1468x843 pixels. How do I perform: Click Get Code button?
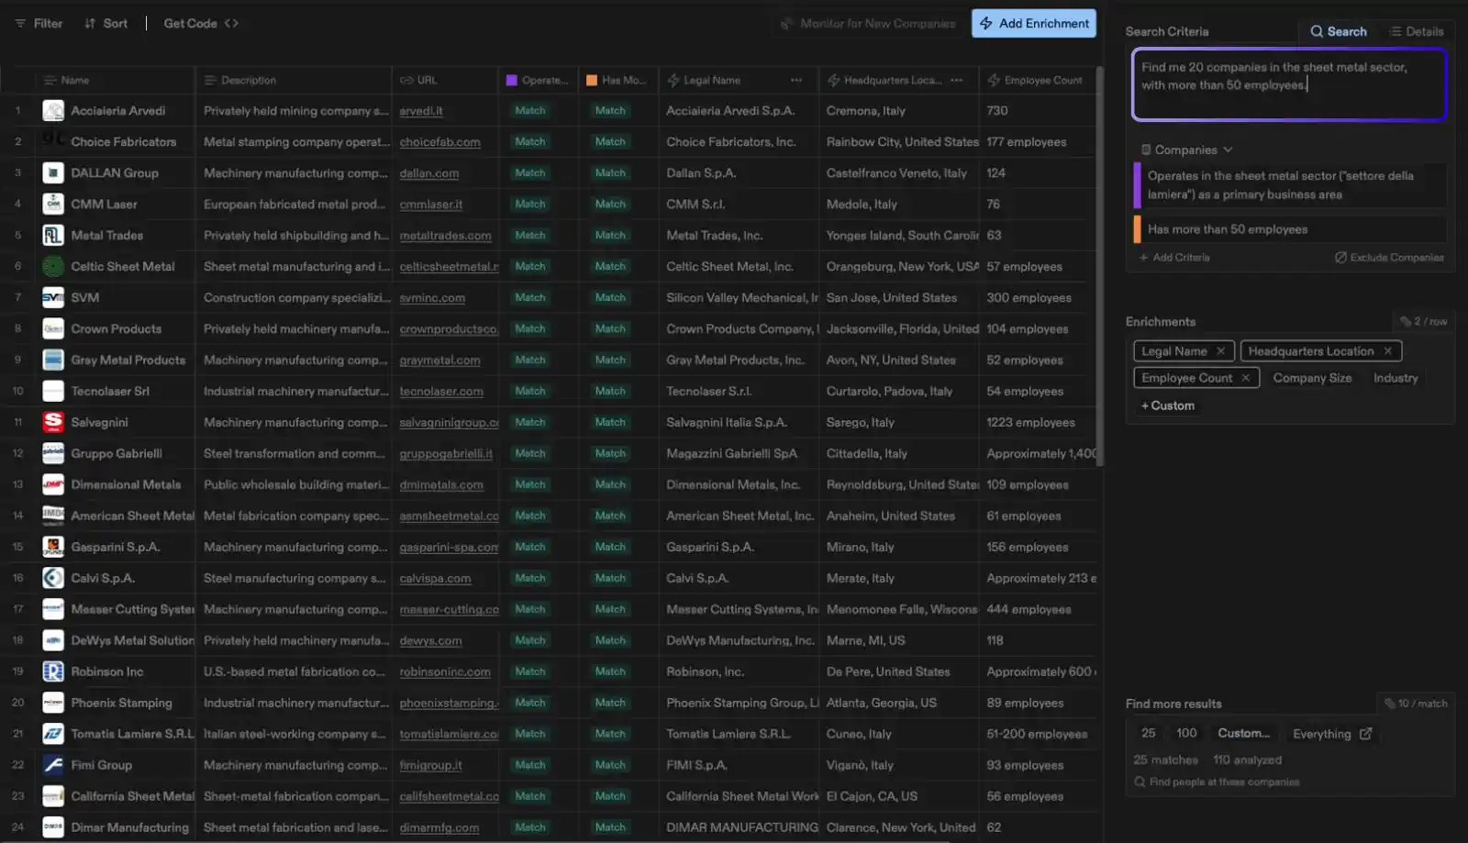point(201,23)
